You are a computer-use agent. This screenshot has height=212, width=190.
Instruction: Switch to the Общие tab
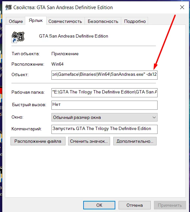click(x=16, y=21)
